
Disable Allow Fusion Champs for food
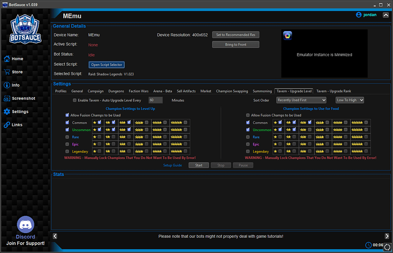point(248,115)
